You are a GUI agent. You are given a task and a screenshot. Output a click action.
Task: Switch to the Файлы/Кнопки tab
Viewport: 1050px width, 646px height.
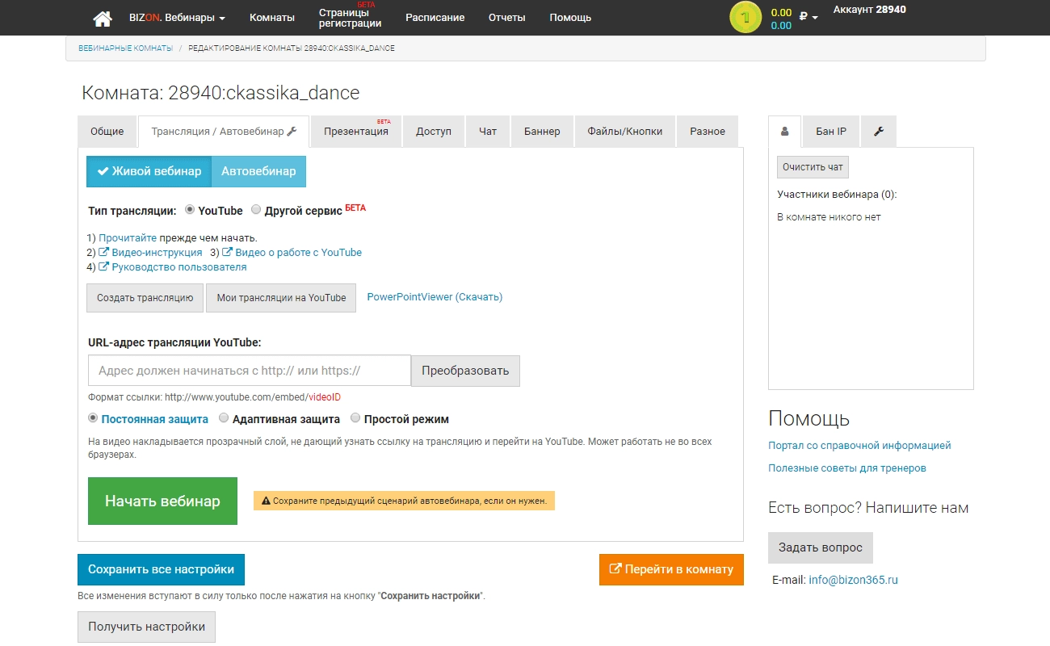[x=625, y=132]
